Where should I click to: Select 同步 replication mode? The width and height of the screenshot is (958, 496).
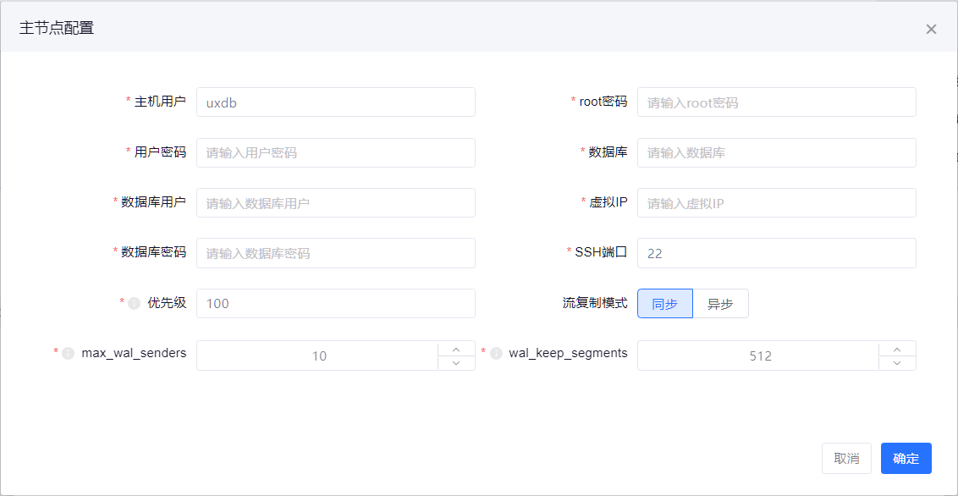pyautogui.click(x=664, y=304)
